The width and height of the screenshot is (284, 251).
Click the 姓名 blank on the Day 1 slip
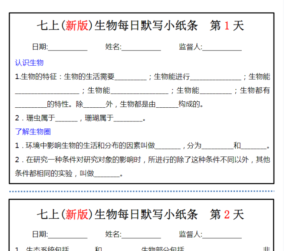(141, 48)
